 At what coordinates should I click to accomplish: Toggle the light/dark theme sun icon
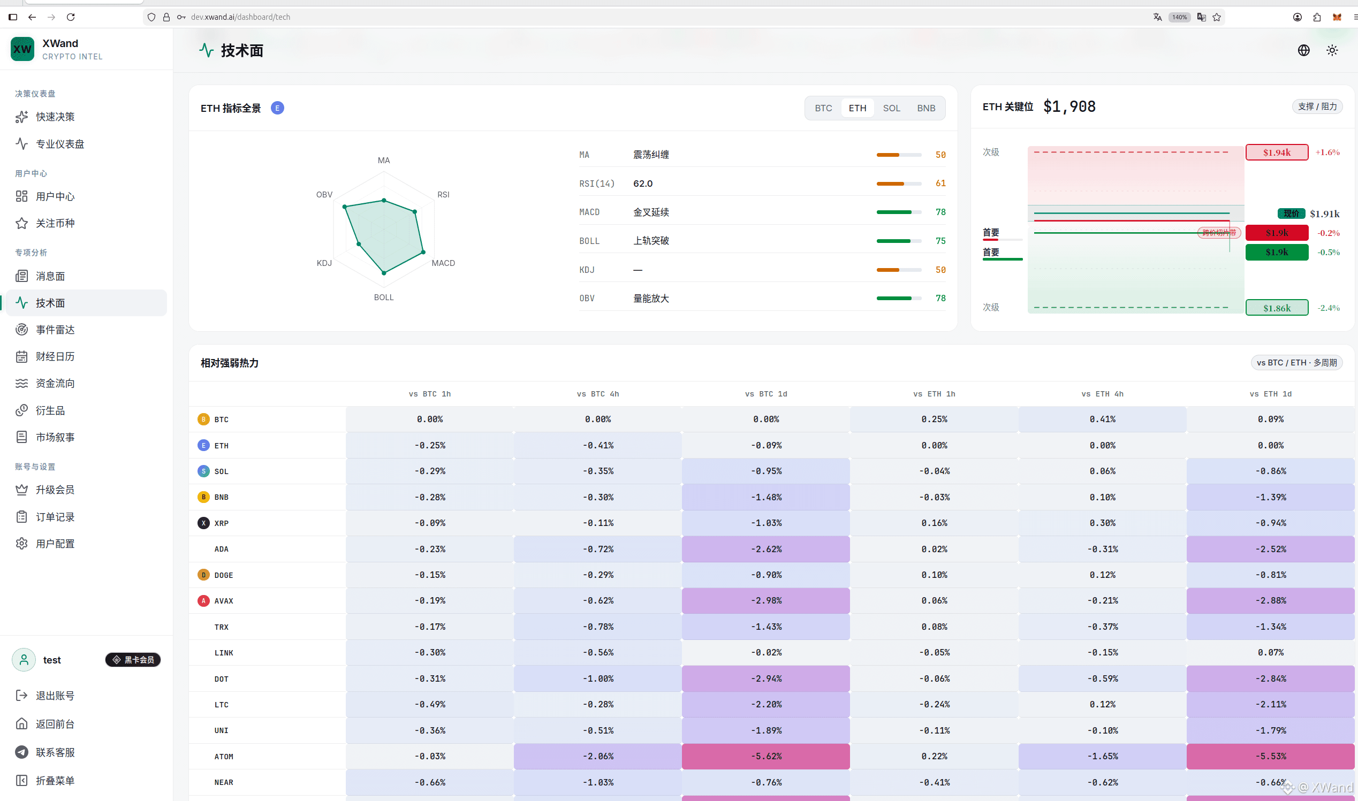tap(1332, 50)
